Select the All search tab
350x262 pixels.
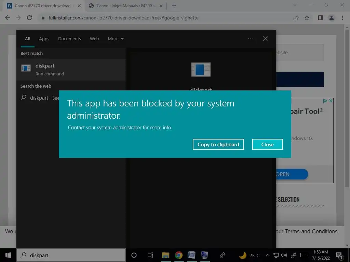27,39
